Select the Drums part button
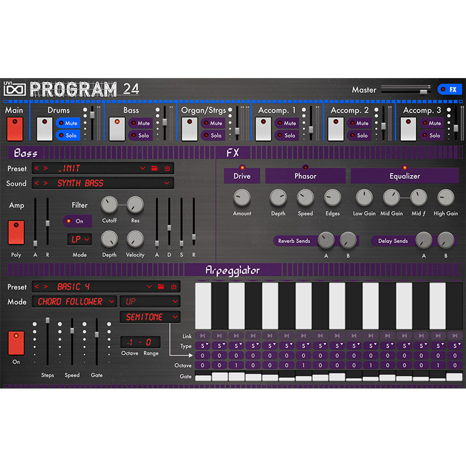466x466 pixels. (45, 129)
